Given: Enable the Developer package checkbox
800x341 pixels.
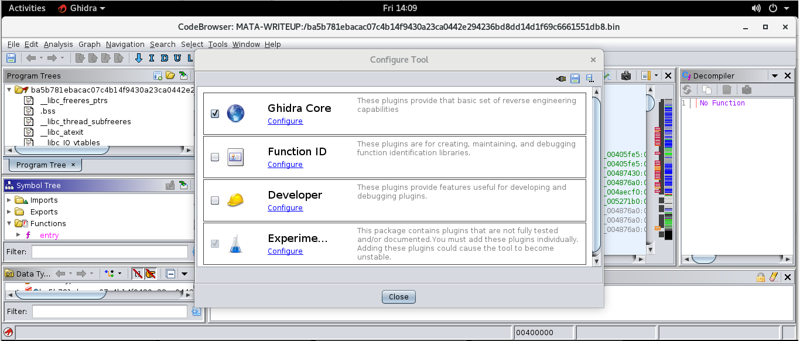Looking at the screenshot, I should (215, 200).
